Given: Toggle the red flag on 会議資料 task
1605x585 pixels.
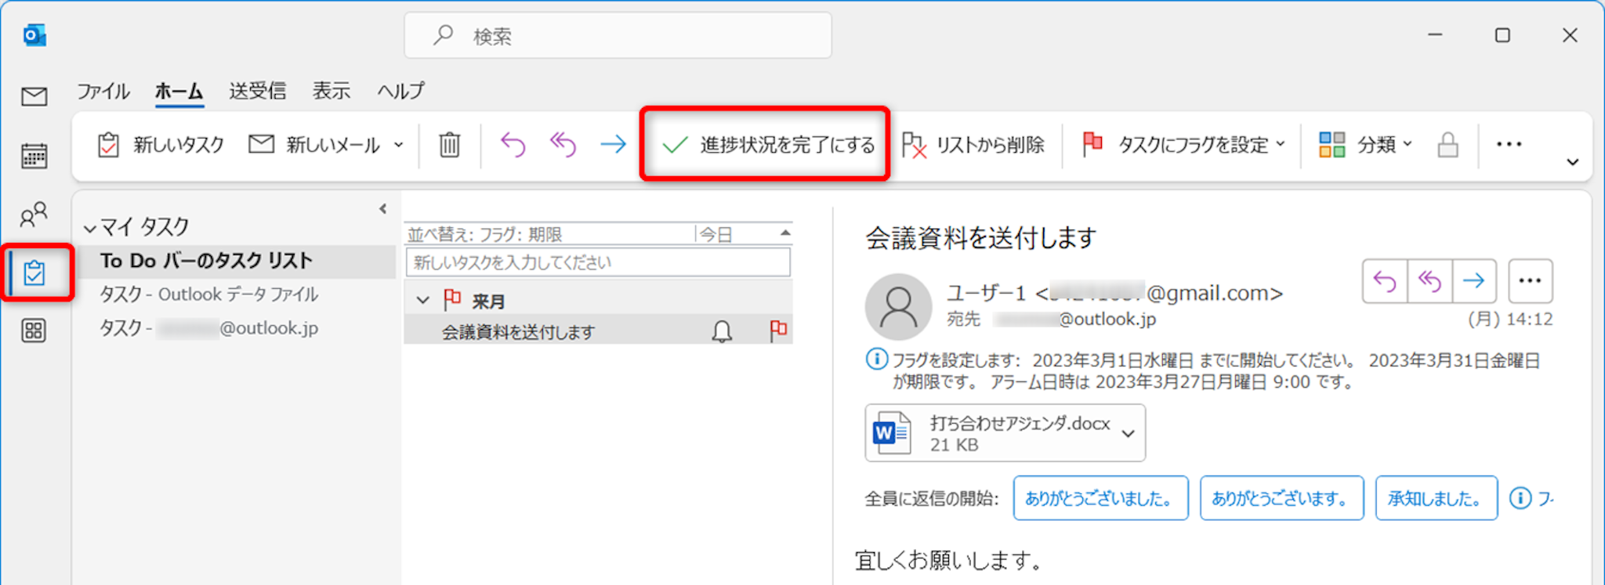Looking at the screenshot, I should (777, 331).
